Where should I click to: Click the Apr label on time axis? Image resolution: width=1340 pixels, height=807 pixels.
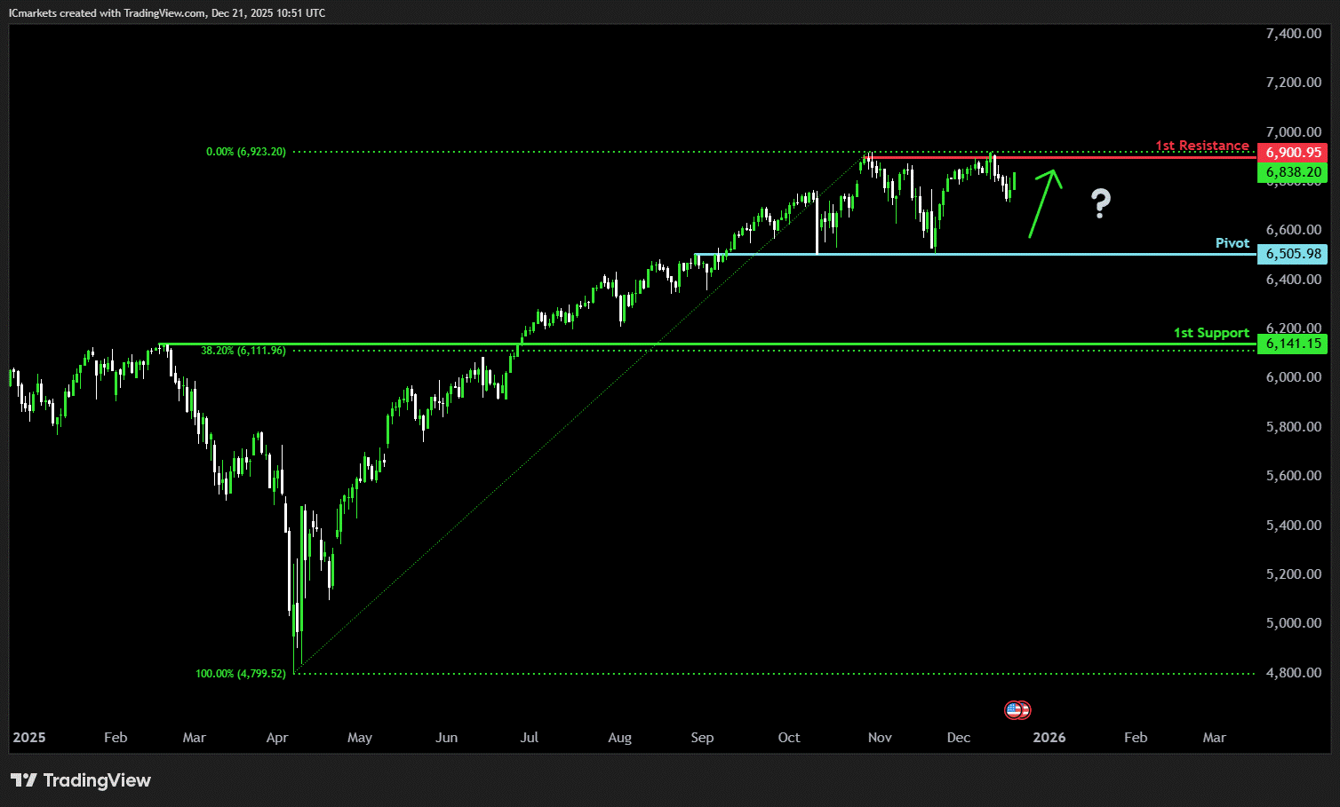coord(277,738)
